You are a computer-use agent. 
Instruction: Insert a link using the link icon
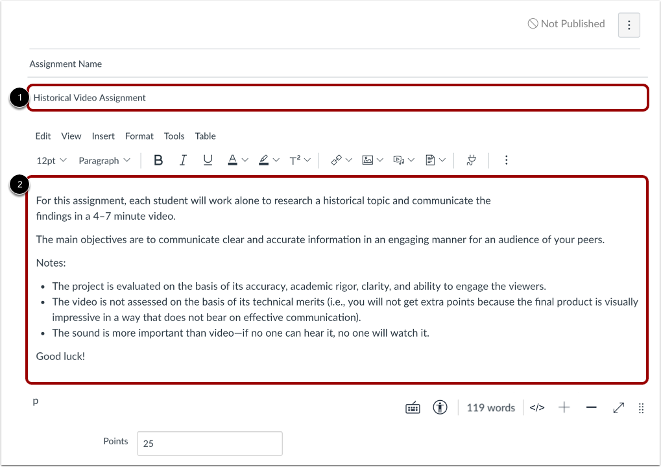(336, 160)
